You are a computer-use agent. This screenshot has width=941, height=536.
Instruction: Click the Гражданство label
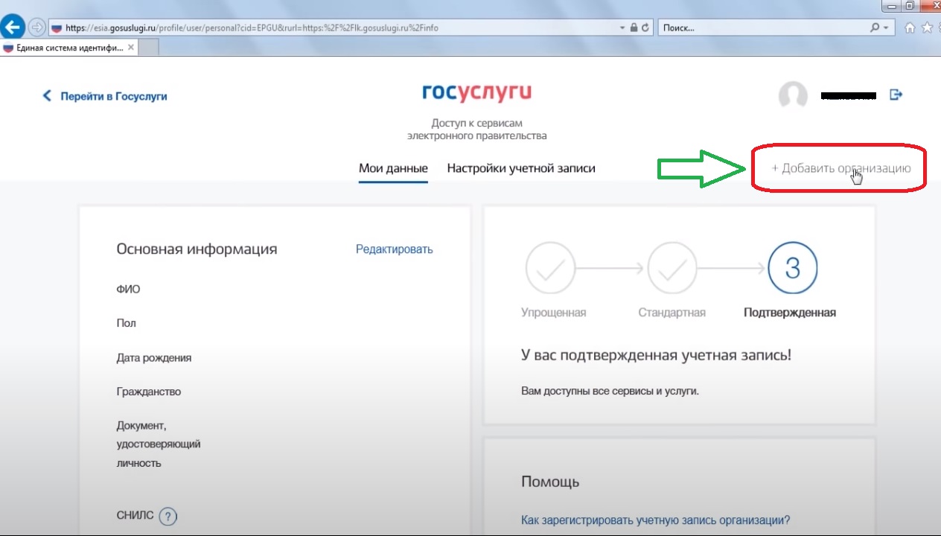tap(149, 392)
